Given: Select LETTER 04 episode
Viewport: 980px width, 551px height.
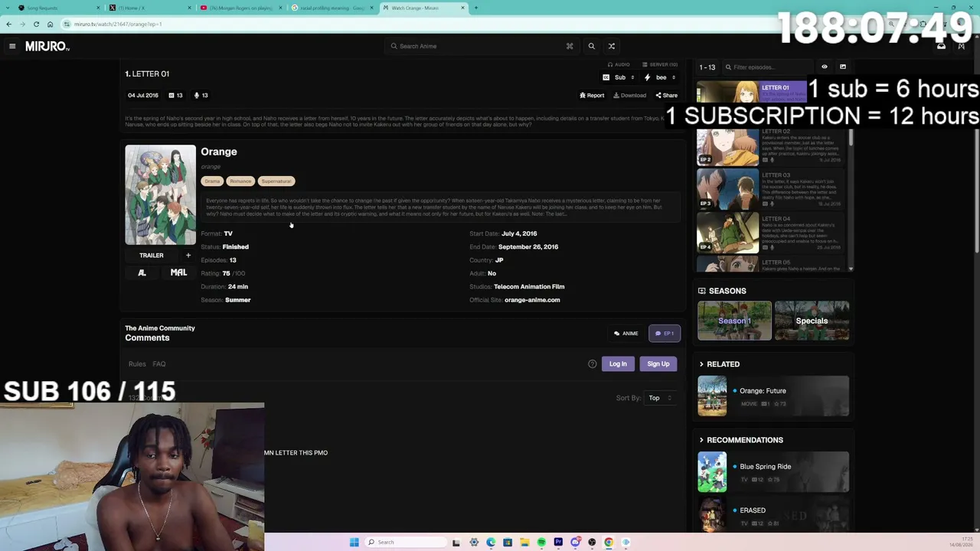Looking at the screenshot, I should tap(772, 233).
